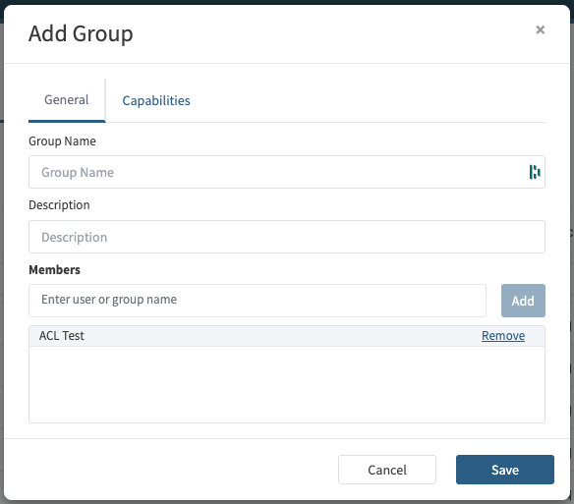Remove ACL Test from members

pos(503,335)
